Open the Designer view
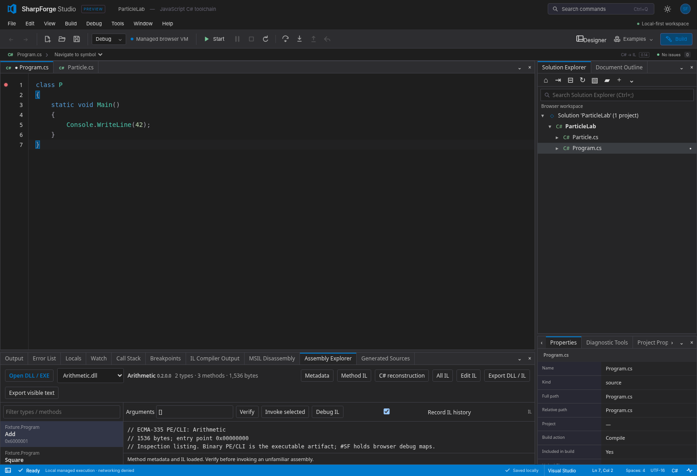 (591, 39)
